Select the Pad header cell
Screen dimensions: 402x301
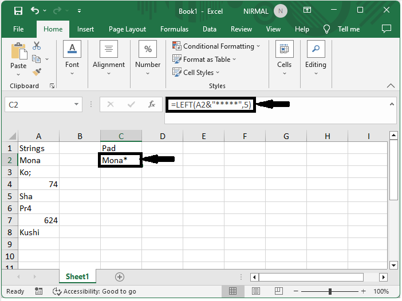[x=121, y=148]
